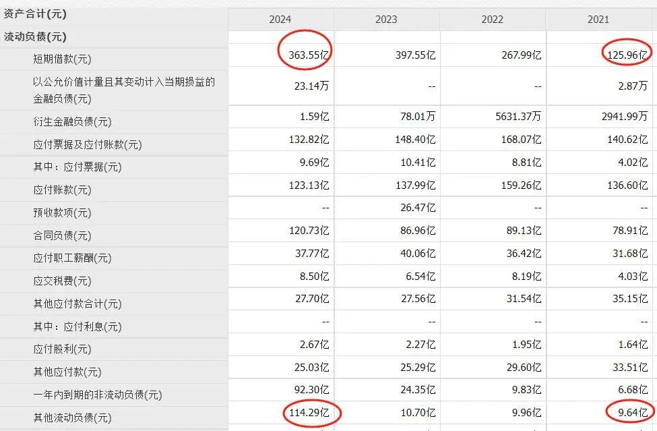Select the 应付票据及应付账款(元) row label

click(x=87, y=144)
